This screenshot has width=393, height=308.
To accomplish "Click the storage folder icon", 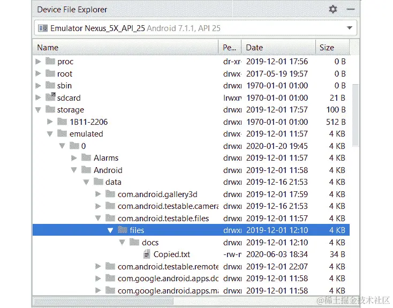I will pyautogui.click(x=50, y=109).
